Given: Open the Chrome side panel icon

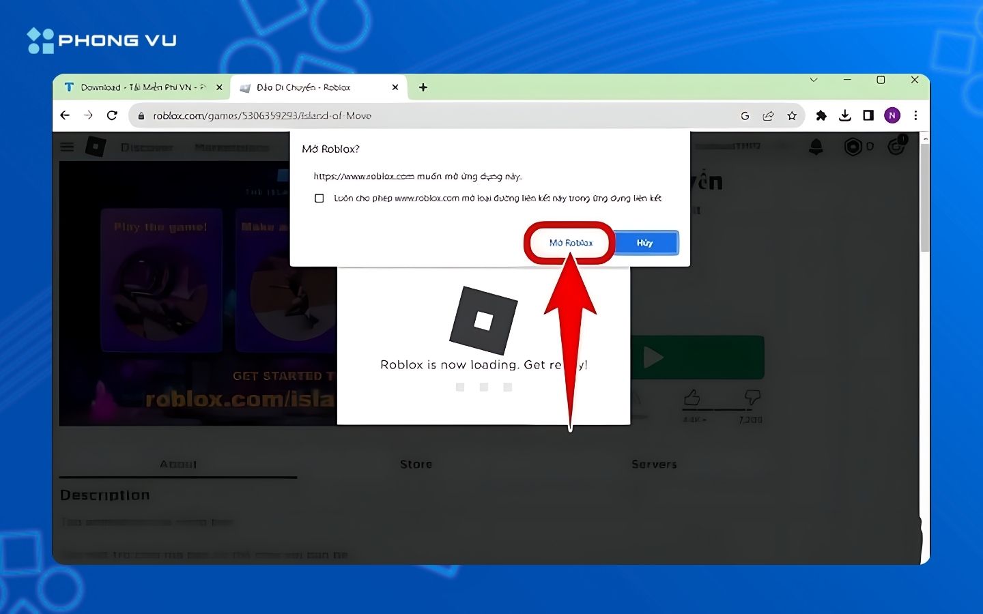Looking at the screenshot, I should click(x=868, y=115).
